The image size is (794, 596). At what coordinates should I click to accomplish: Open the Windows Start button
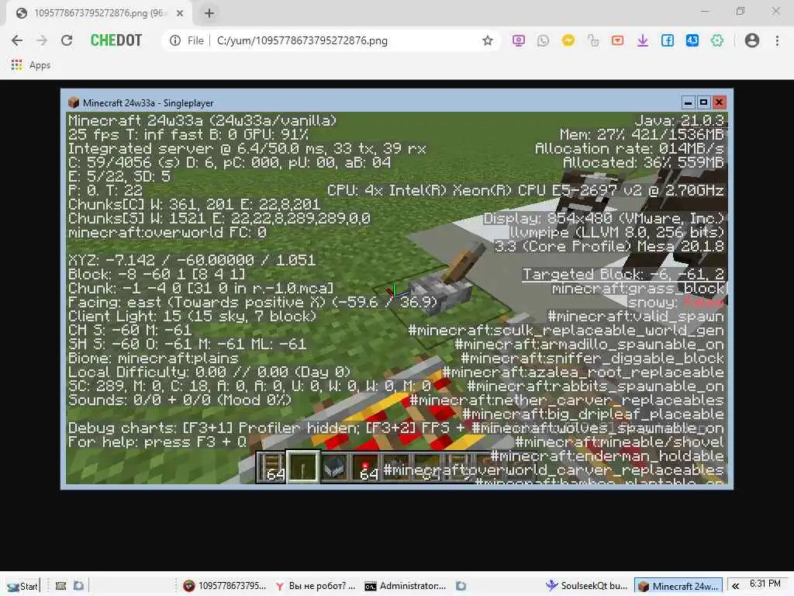22,586
